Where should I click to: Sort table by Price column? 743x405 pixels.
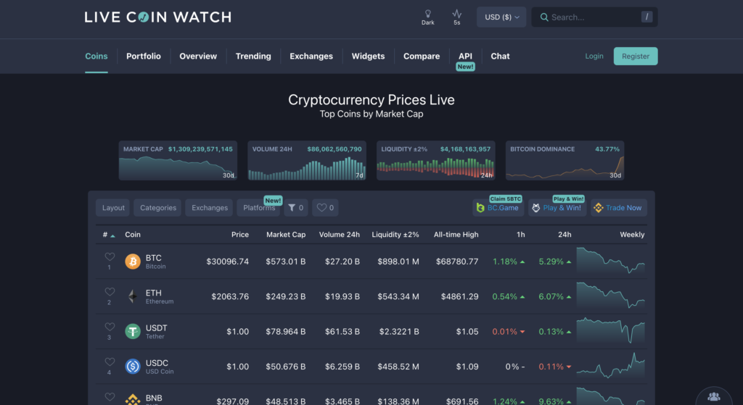point(240,235)
